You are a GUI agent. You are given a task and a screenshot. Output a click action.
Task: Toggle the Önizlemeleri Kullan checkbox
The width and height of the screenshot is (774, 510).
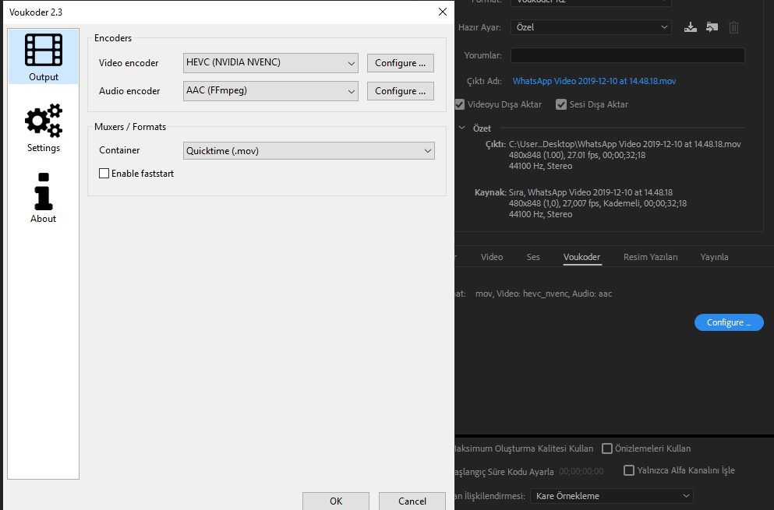(x=607, y=448)
